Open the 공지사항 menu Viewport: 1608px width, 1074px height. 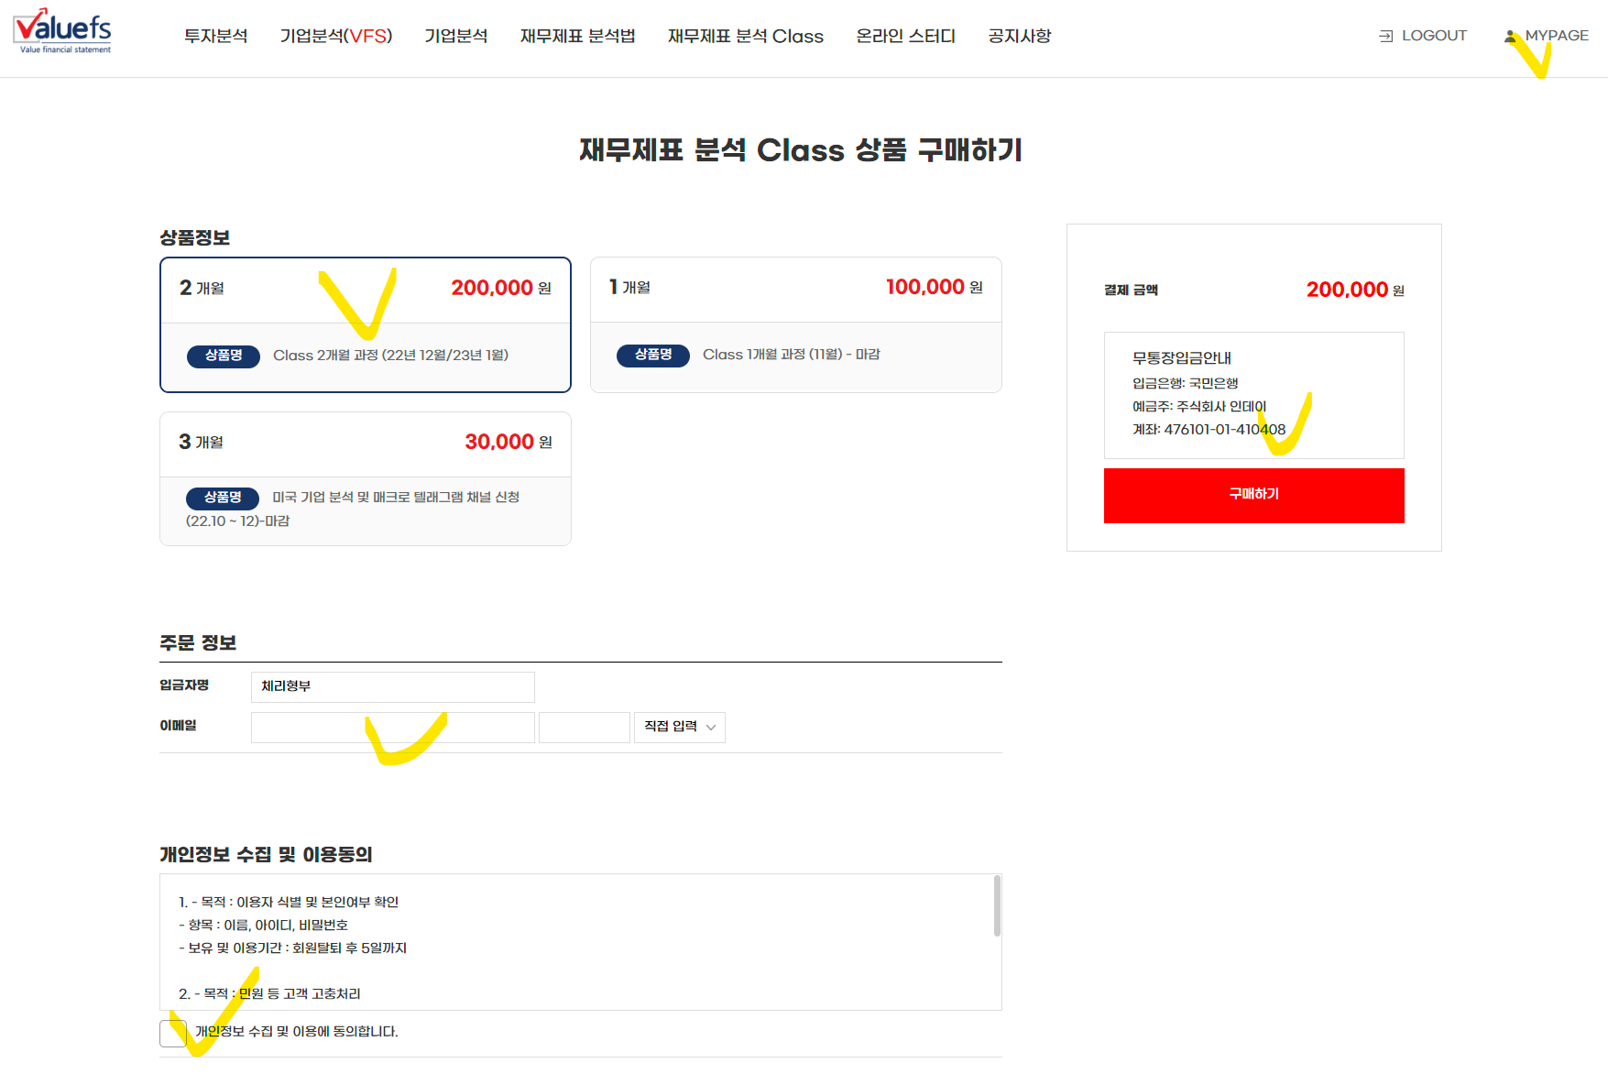[1020, 36]
